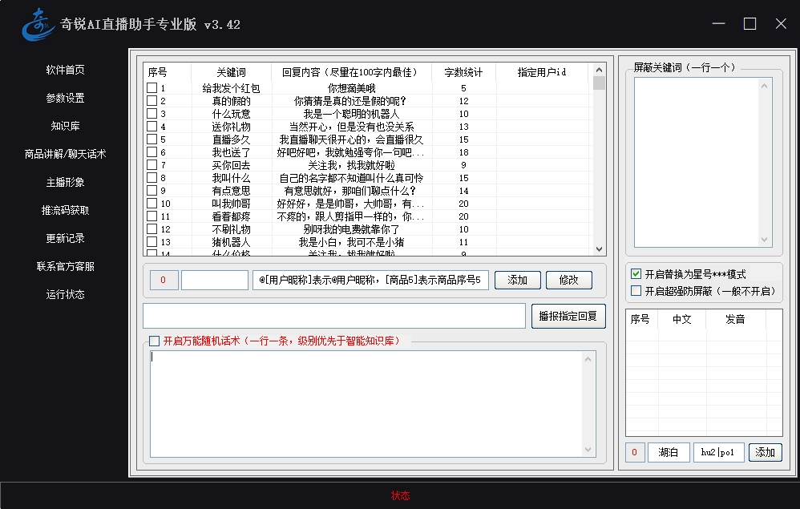Go to 参数设置 in sidebar
The image size is (800, 509).
(65, 99)
